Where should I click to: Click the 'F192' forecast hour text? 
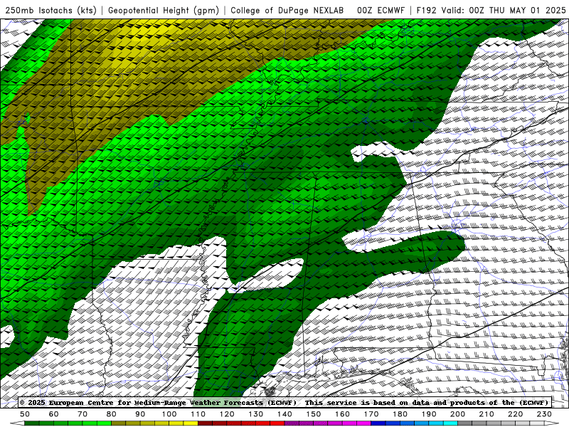427,11
